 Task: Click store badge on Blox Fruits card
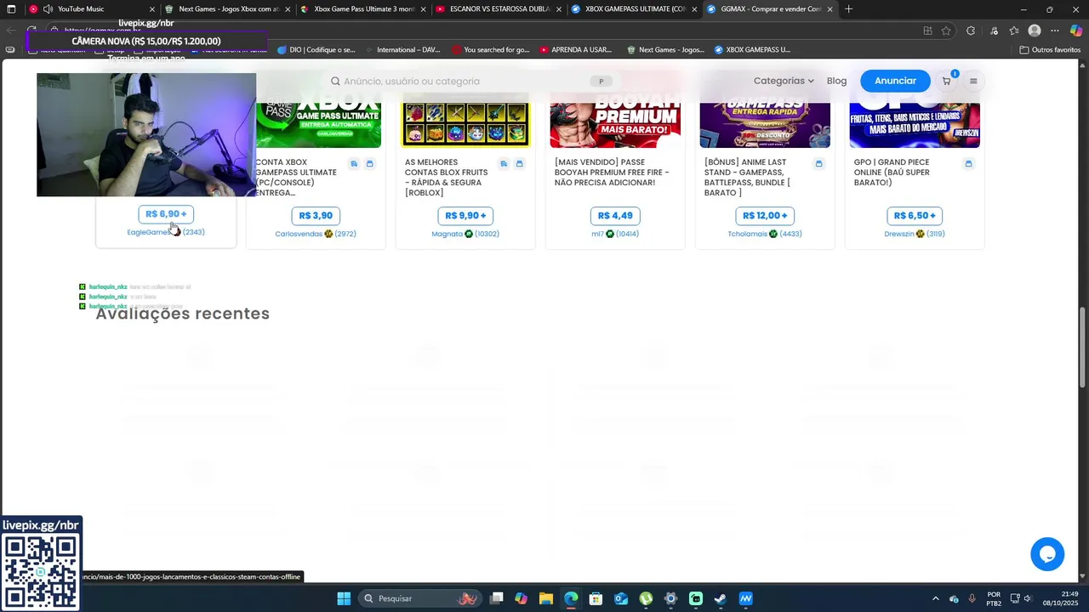point(519,163)
